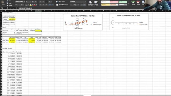Decrease the number of decimal places
The height and width of the screenshot is (96, 171).
84,5
